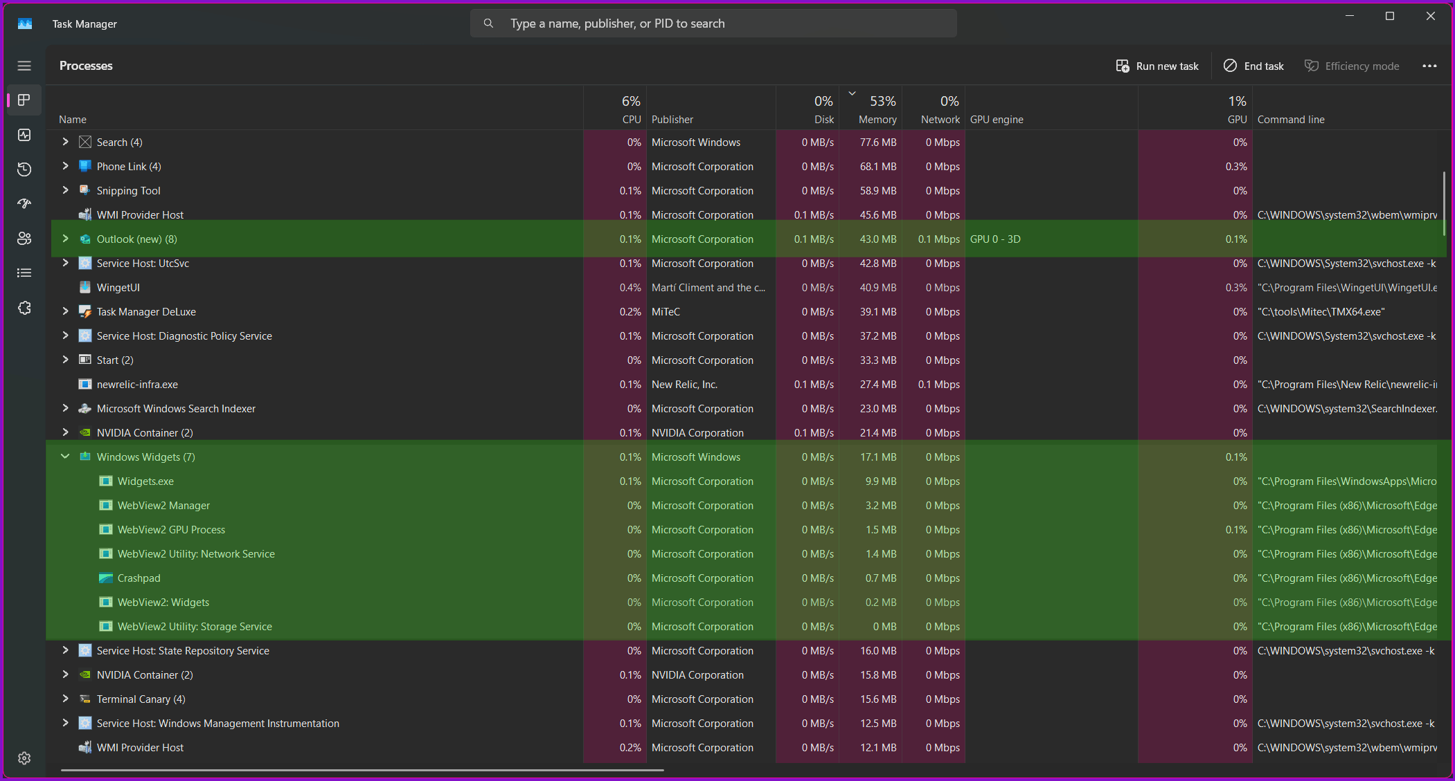The width and height of the screenshot is (1455, 781).
Task: Select the WingetUI process row
Action: tap(118, 288)
